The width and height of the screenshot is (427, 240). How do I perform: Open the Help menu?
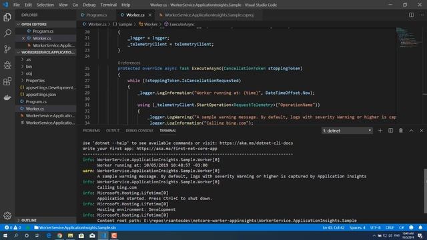125,5
